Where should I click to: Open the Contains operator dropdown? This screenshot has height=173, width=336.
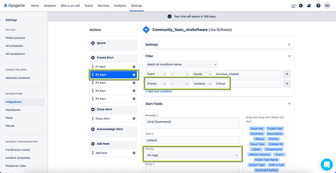[x=202, y=84]
